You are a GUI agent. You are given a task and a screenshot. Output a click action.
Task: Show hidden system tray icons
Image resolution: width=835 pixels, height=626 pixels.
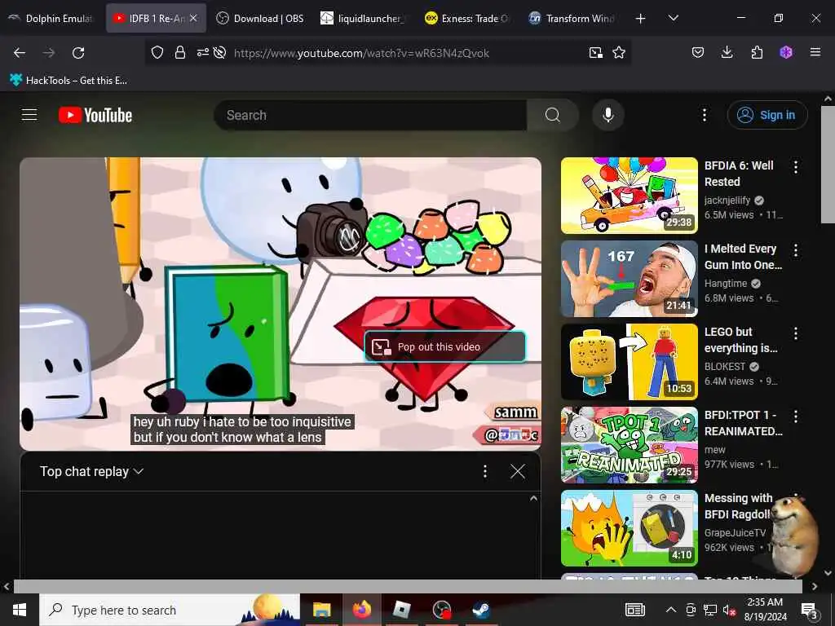(671, 610)
